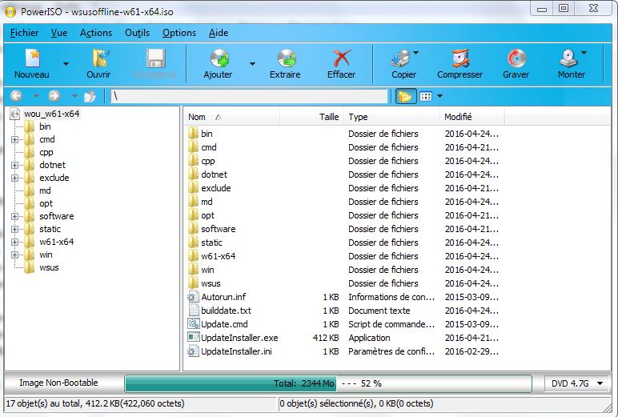618x417 pixels.
Task: Open the Nouveau dropdown arrow
Action: point(66,64)
